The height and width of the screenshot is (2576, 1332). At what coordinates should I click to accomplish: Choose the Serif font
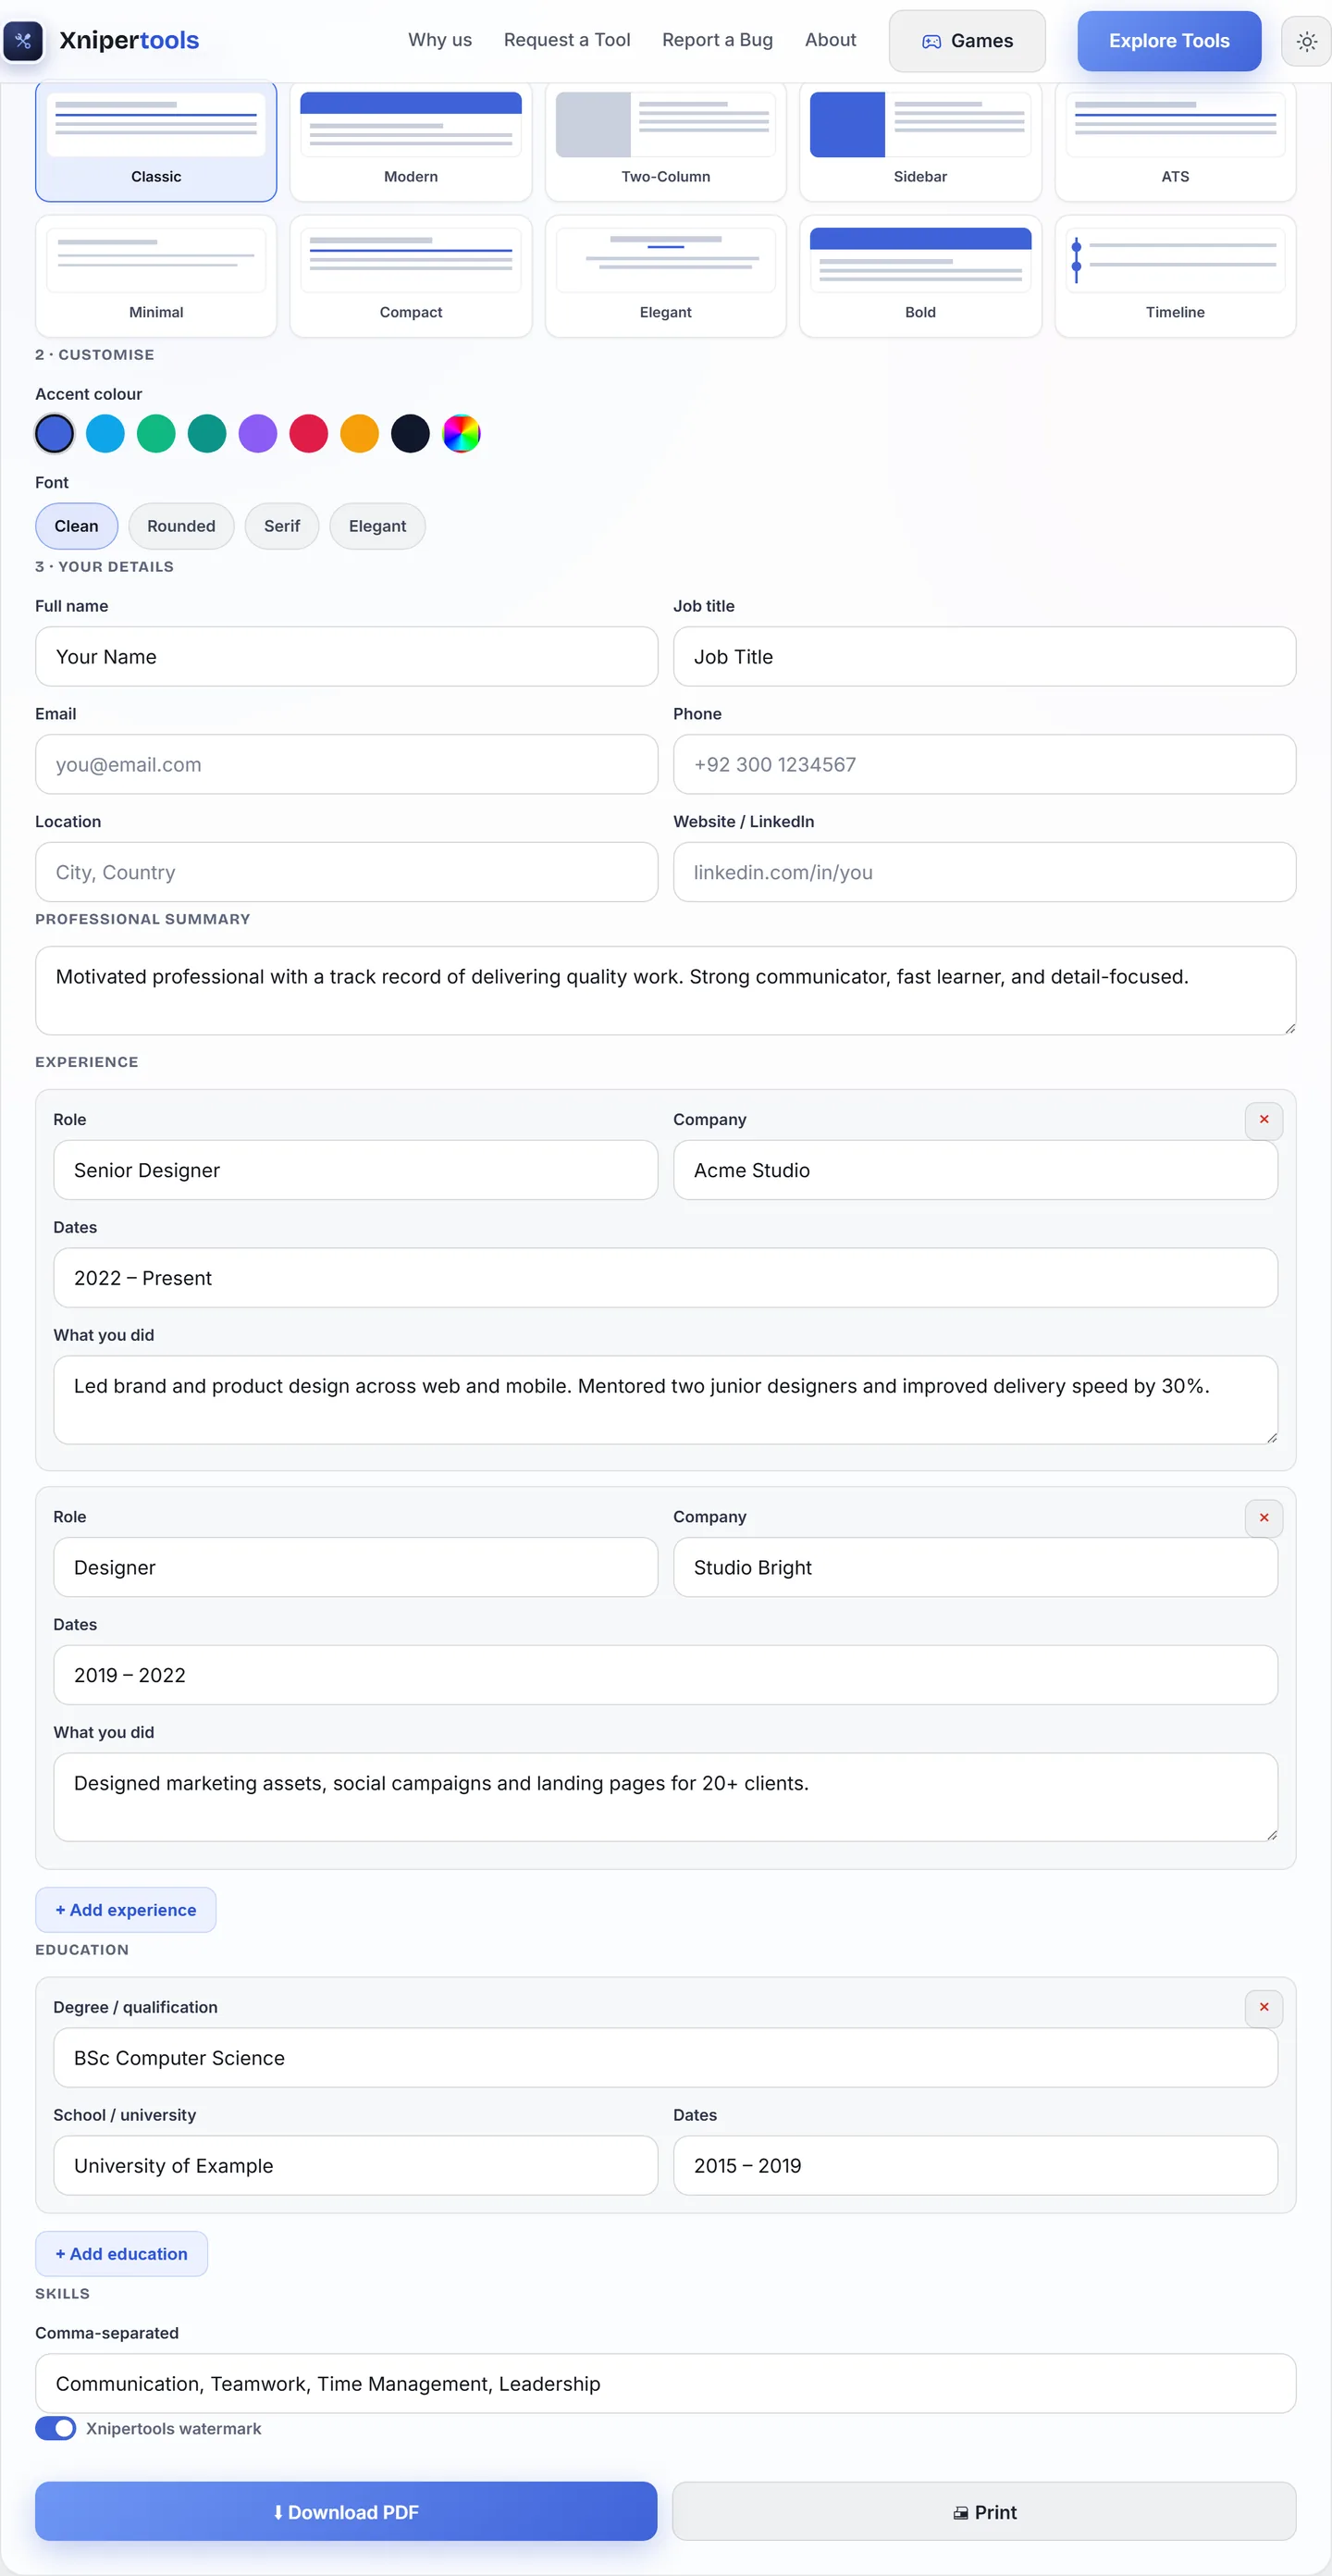pos(282,526)
